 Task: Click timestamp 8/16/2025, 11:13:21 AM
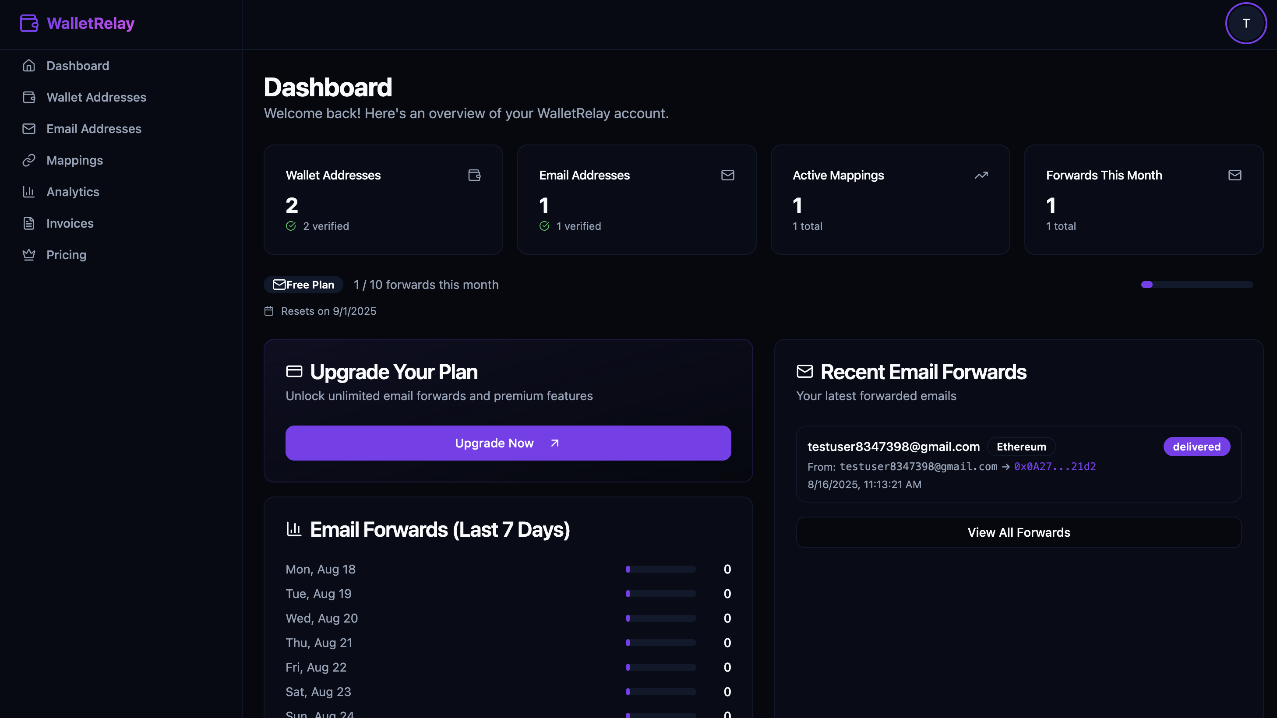(864, 484)
